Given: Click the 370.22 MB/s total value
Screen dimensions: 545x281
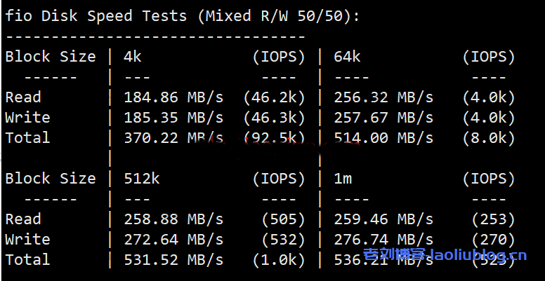Looking at the screenshot, I should click(173, 138).
